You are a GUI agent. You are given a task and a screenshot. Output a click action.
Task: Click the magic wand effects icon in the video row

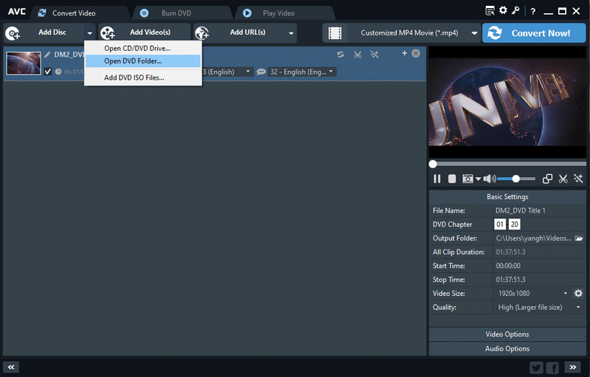375,55
